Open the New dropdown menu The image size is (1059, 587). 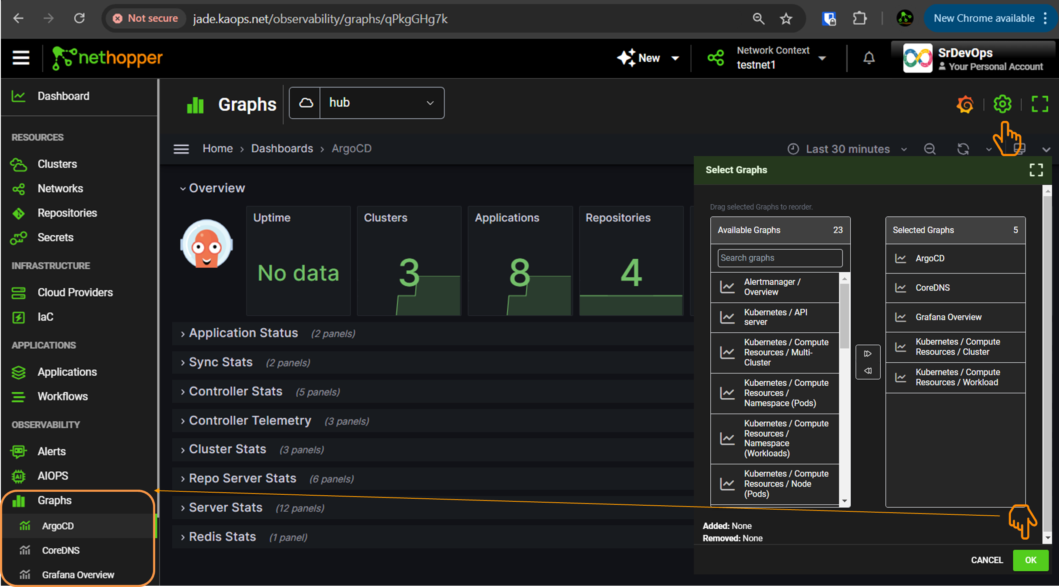coord(648,58)
